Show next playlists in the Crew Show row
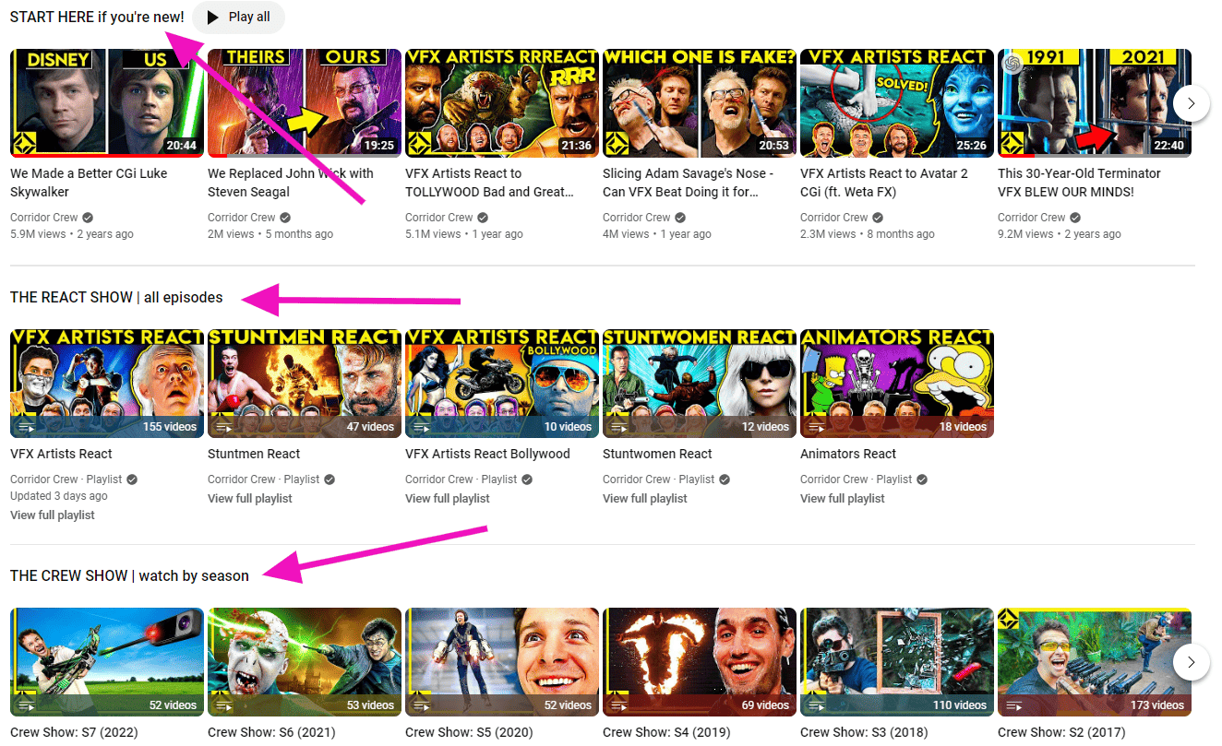Viewport: 1222px width, 746px height. pyautogui.click(x=1192, y=662)
